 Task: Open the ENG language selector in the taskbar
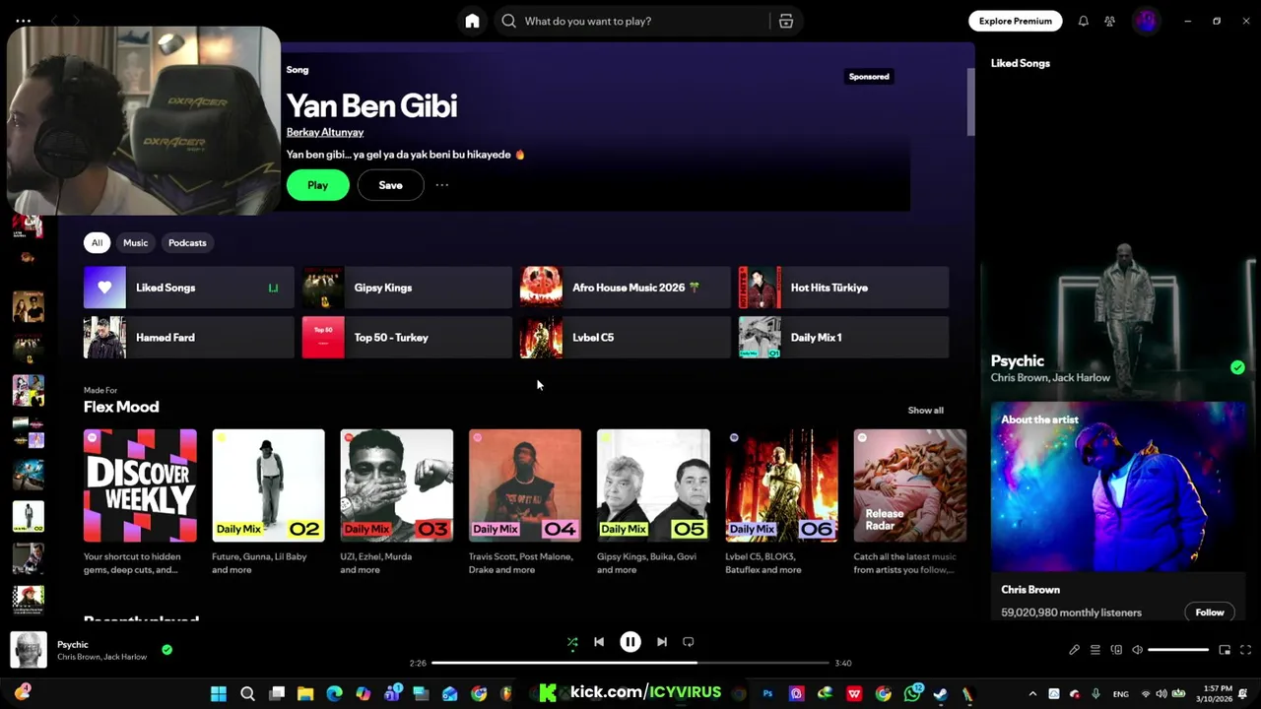1121,694
